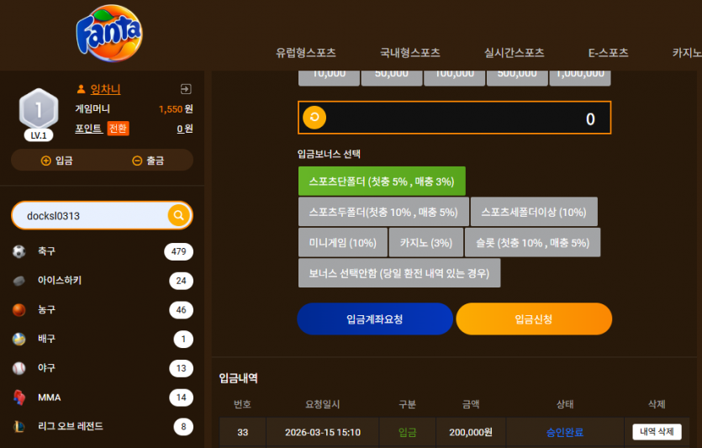Click the docksl0313 search input field

tap(90, 216)
